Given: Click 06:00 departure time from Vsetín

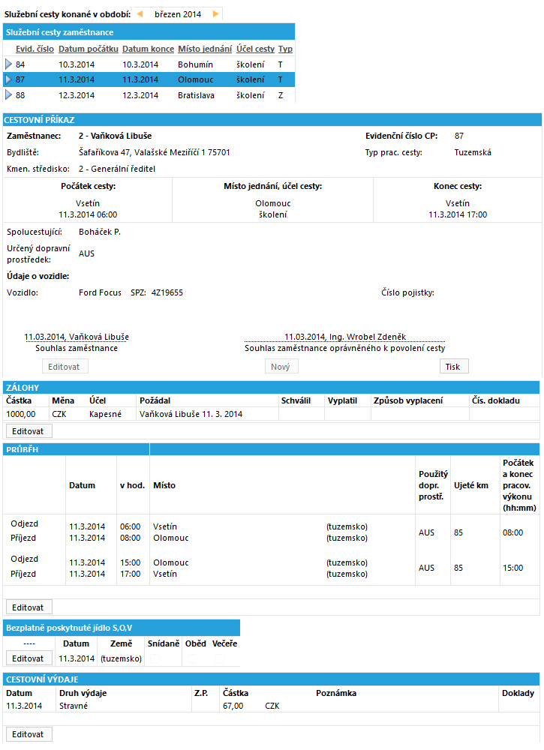Looking at the screenshot, I should [x=130, y=526].
